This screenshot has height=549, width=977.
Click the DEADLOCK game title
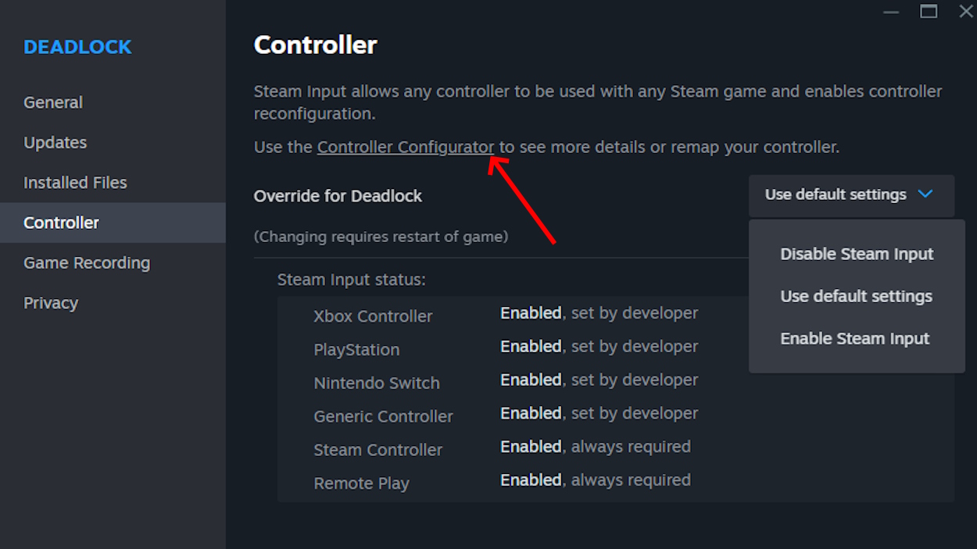pos(77,47)
